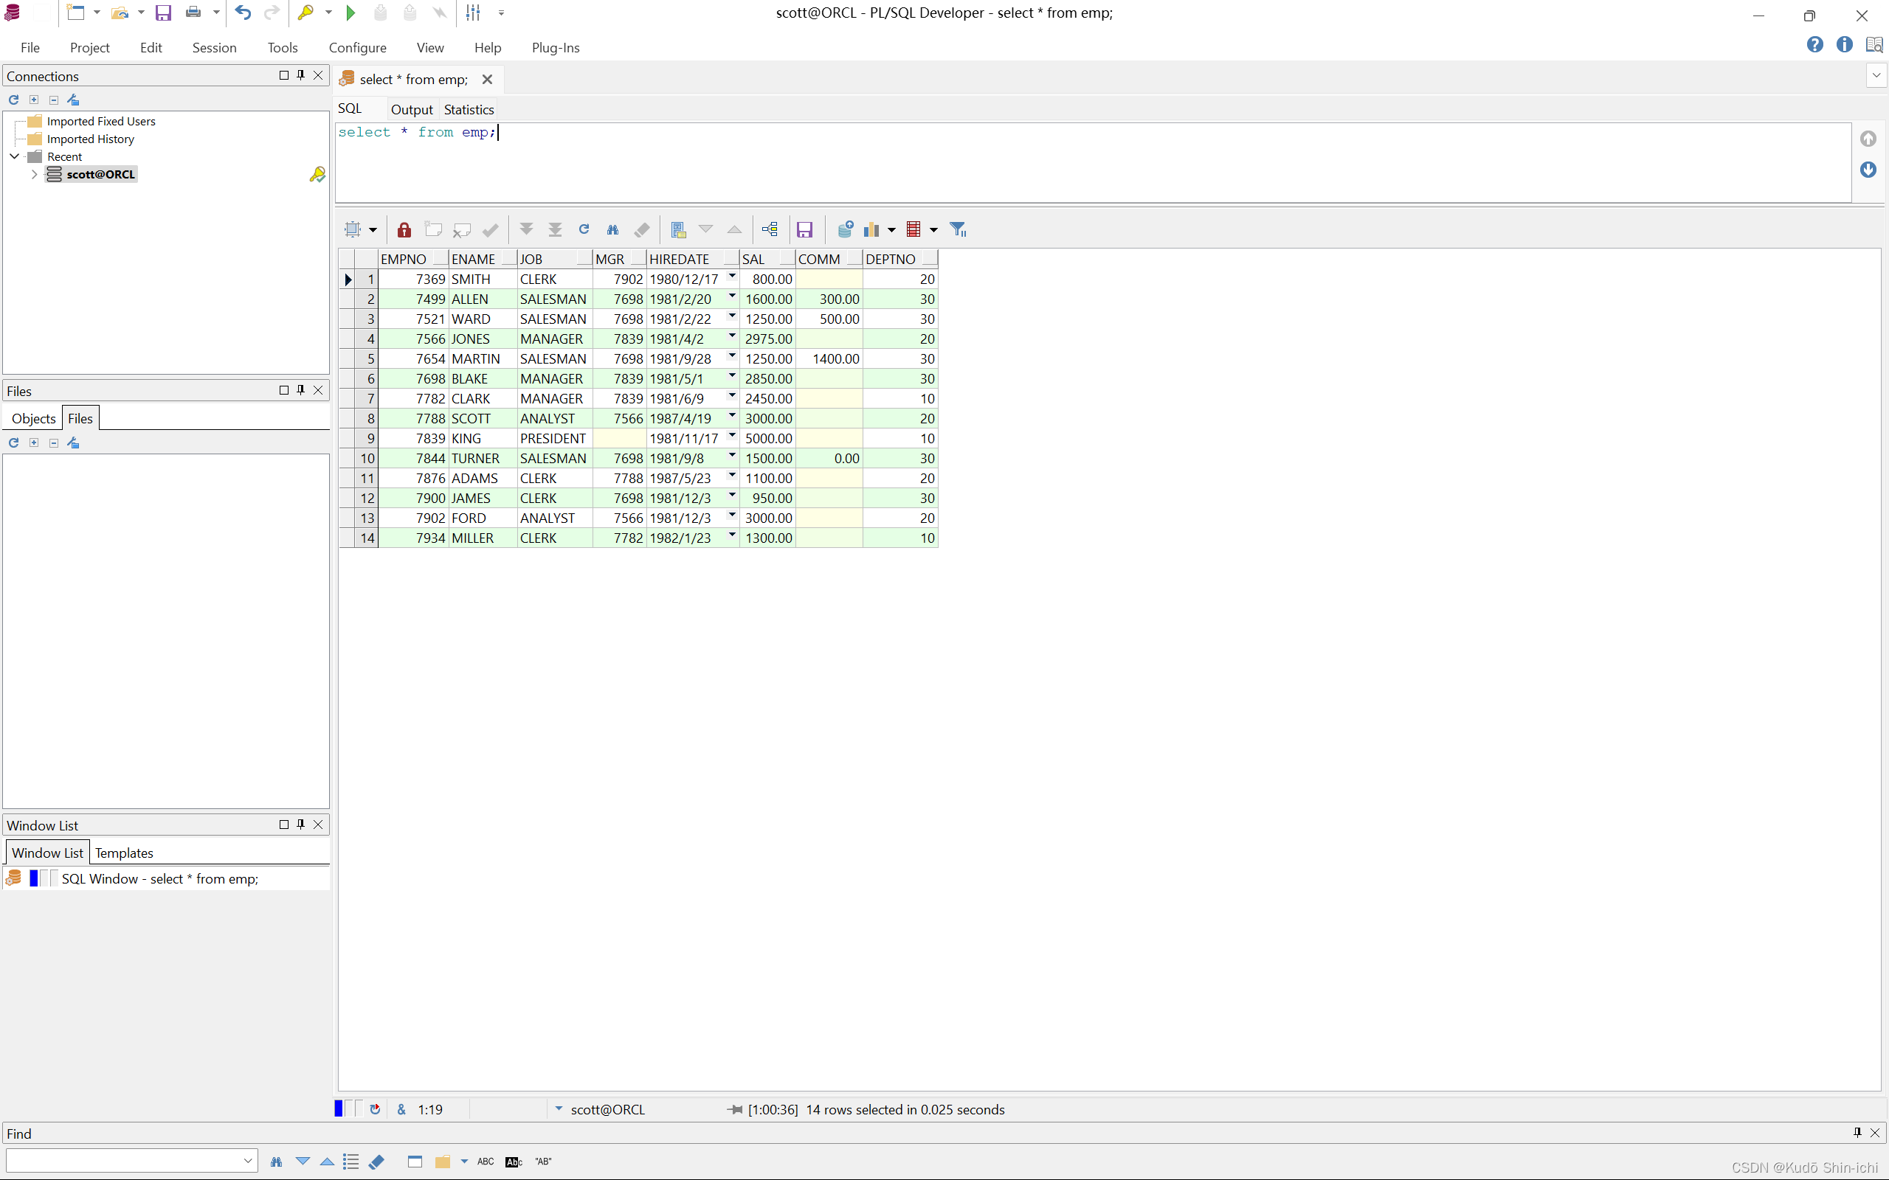Open the Preferences sliders icon
1889x1180 pixels.
[x=473, y=13]
